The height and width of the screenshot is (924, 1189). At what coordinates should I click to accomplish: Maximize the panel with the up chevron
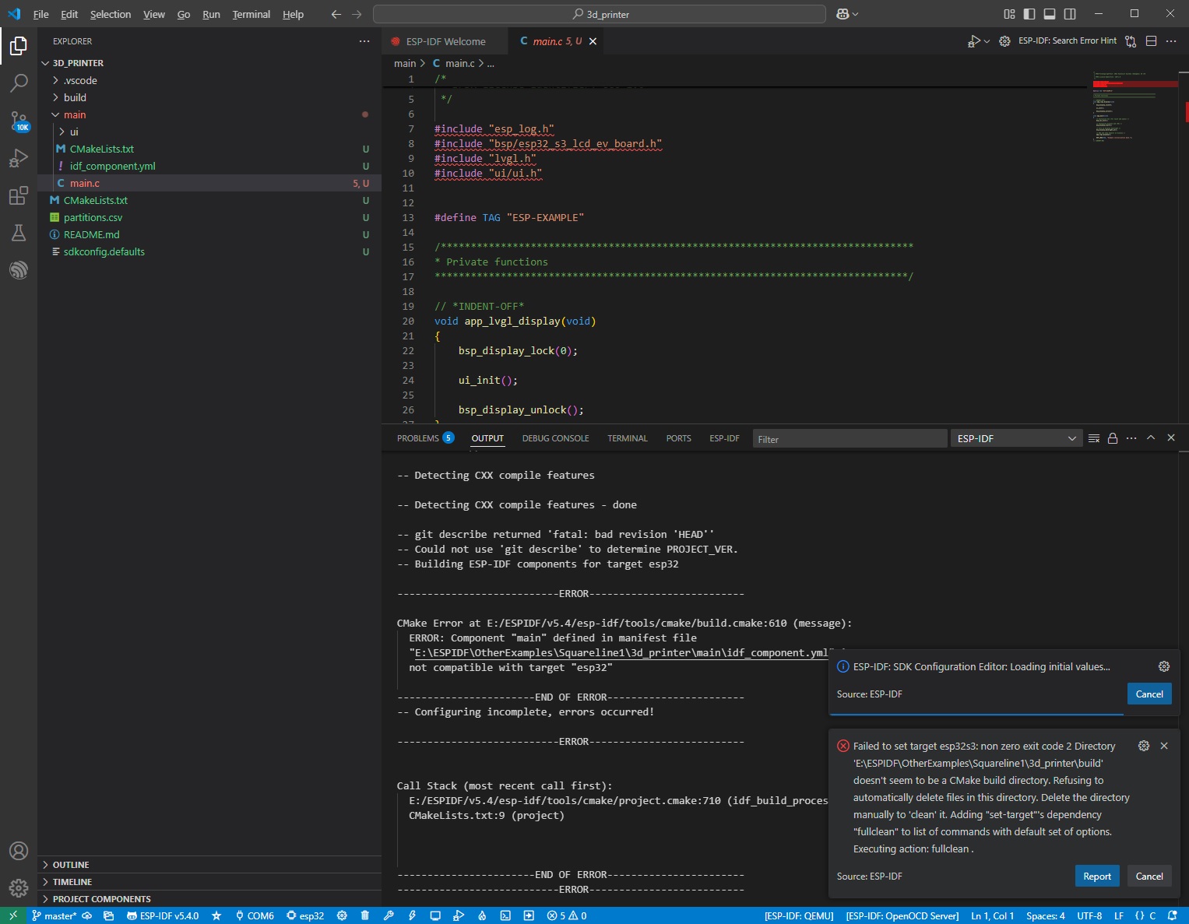coord(1151,438)
